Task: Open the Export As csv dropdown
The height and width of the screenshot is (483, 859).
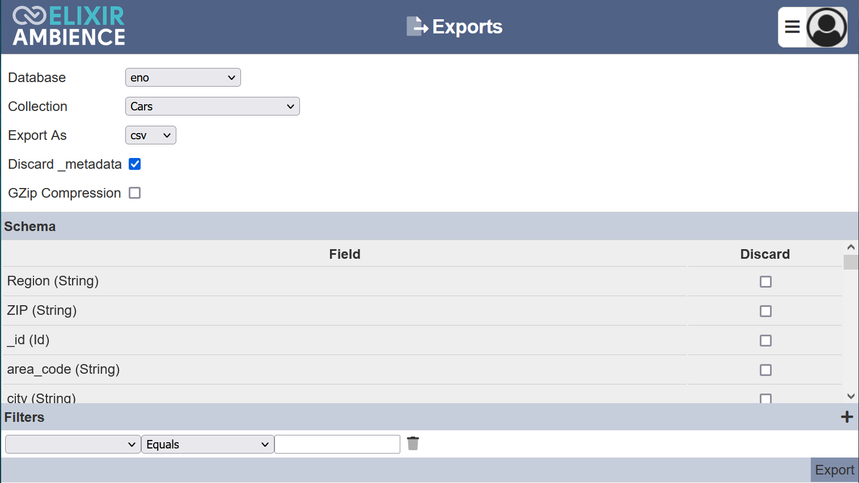Action: click(151, 135)
